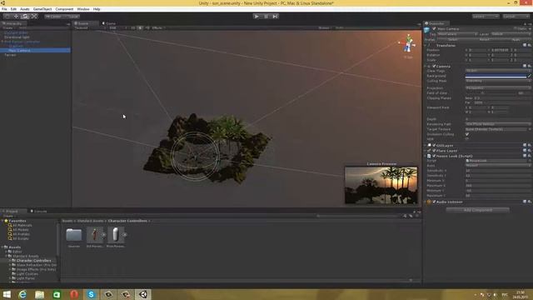Open Mouse Look Axes dropdown
This screenshot has width=533, height=300.
tap(498, 165)
